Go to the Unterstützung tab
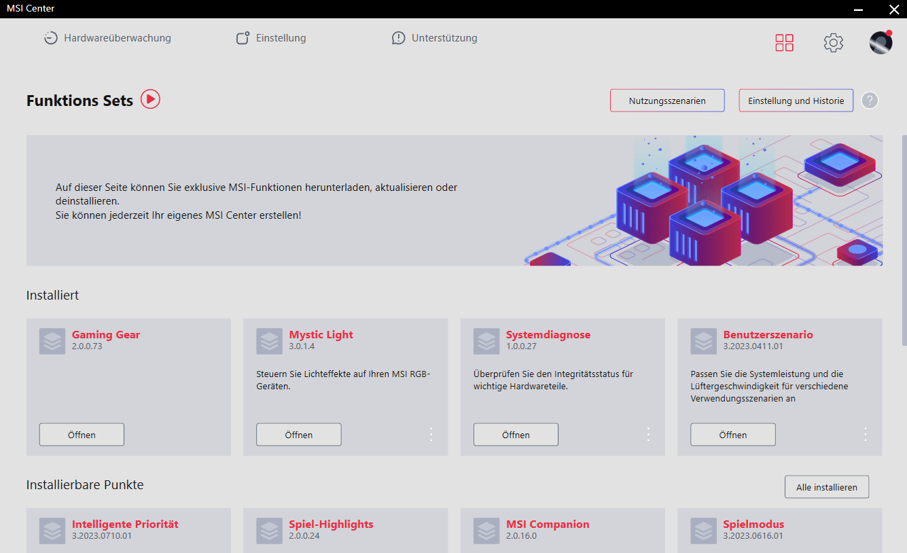Image resolution: width=907 pixels, height=553 pixels. pyautogui.click(x=435, y=38)
